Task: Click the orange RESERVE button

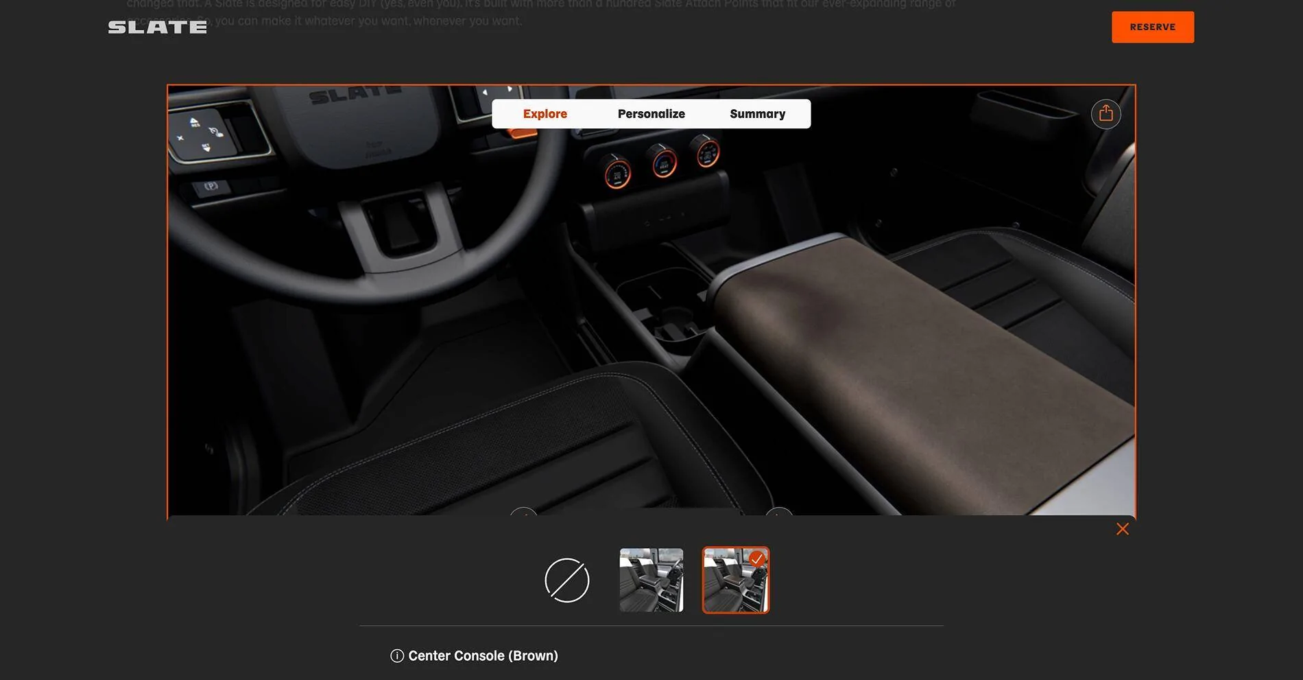Action: pos(1152,27)
